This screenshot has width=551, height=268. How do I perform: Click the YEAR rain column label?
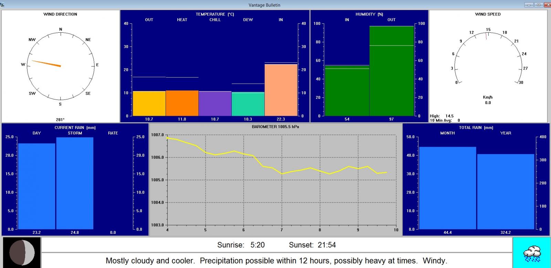tap(506, 133)
